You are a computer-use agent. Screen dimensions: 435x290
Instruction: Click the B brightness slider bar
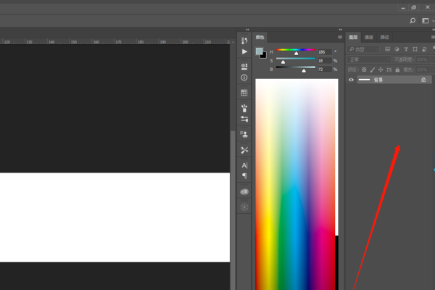coord(296,67)
